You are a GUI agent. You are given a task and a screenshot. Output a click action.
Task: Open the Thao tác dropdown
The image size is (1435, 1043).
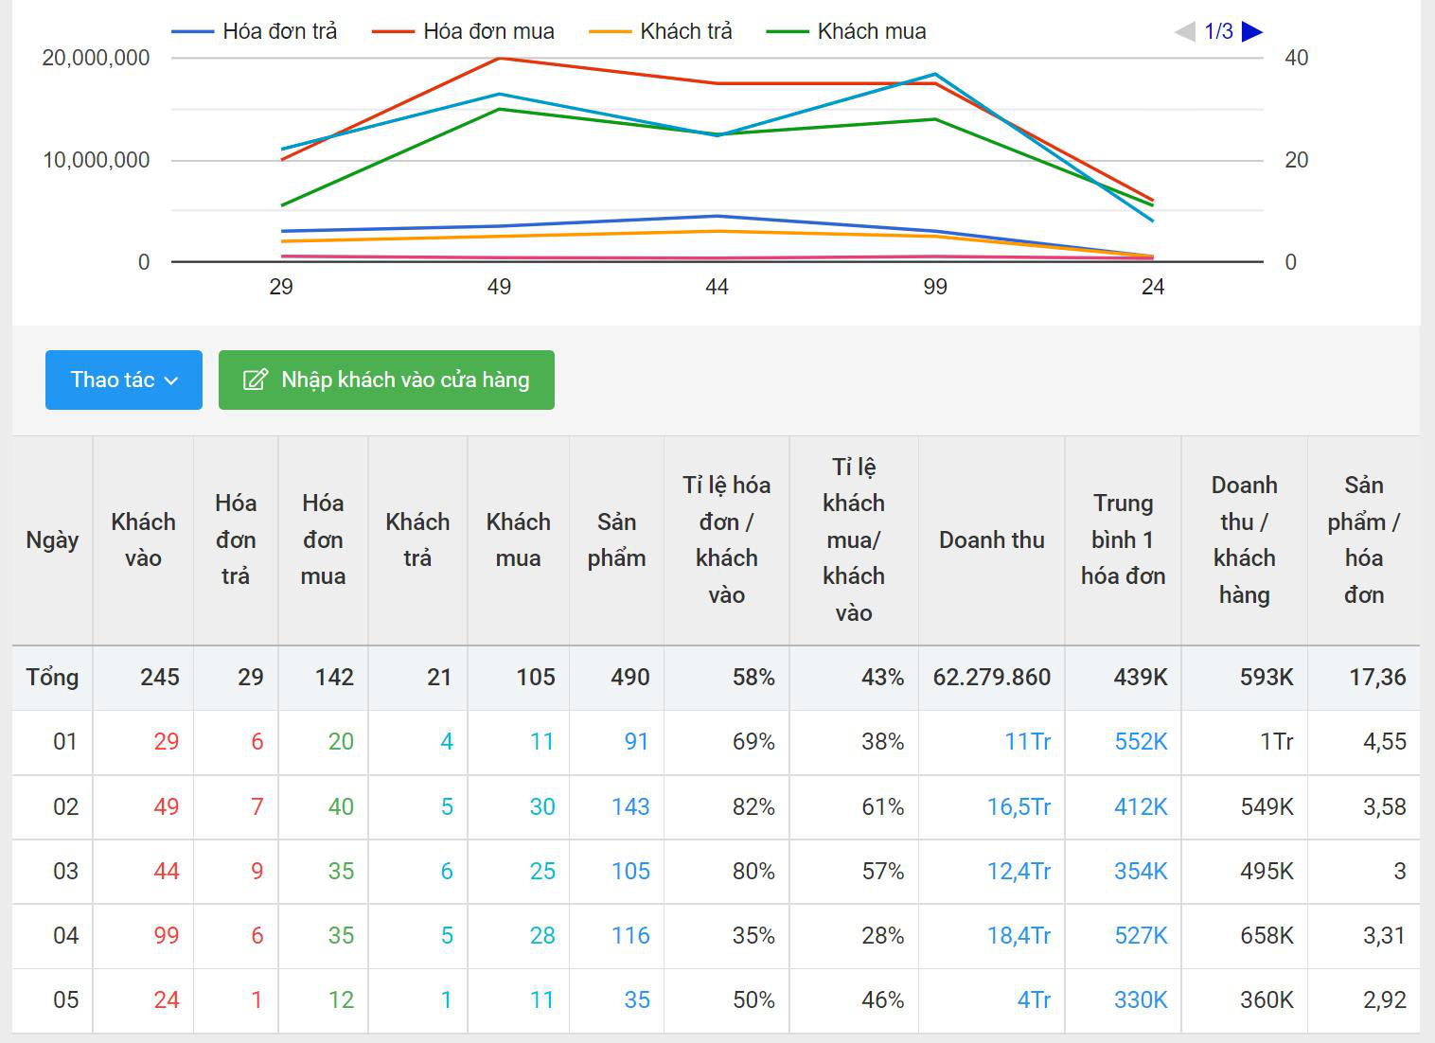[124, 380]
